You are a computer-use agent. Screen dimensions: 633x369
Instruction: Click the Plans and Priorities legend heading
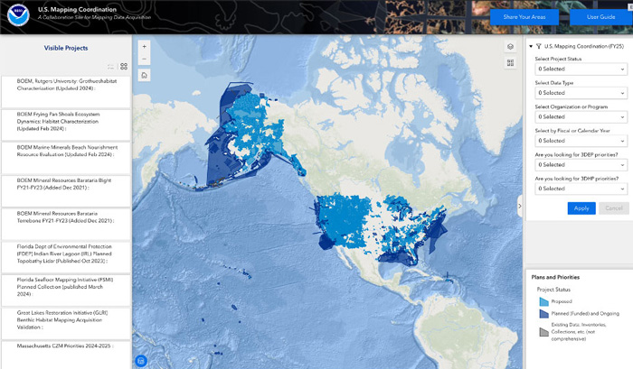pos(555,277)
